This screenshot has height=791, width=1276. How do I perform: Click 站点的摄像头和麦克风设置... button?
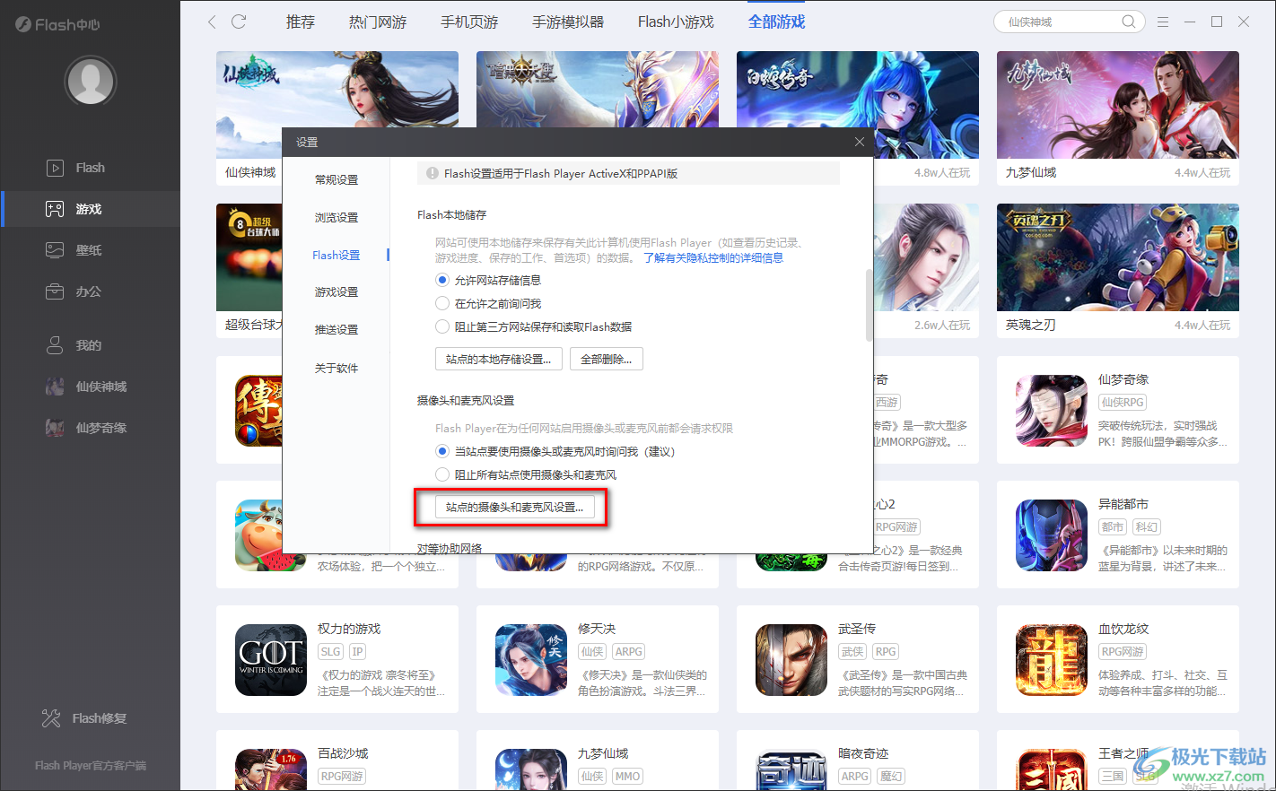click(x=514, y=508)
